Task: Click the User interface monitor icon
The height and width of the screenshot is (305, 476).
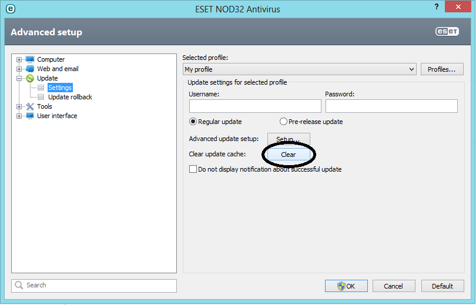Action: [30, 116]
